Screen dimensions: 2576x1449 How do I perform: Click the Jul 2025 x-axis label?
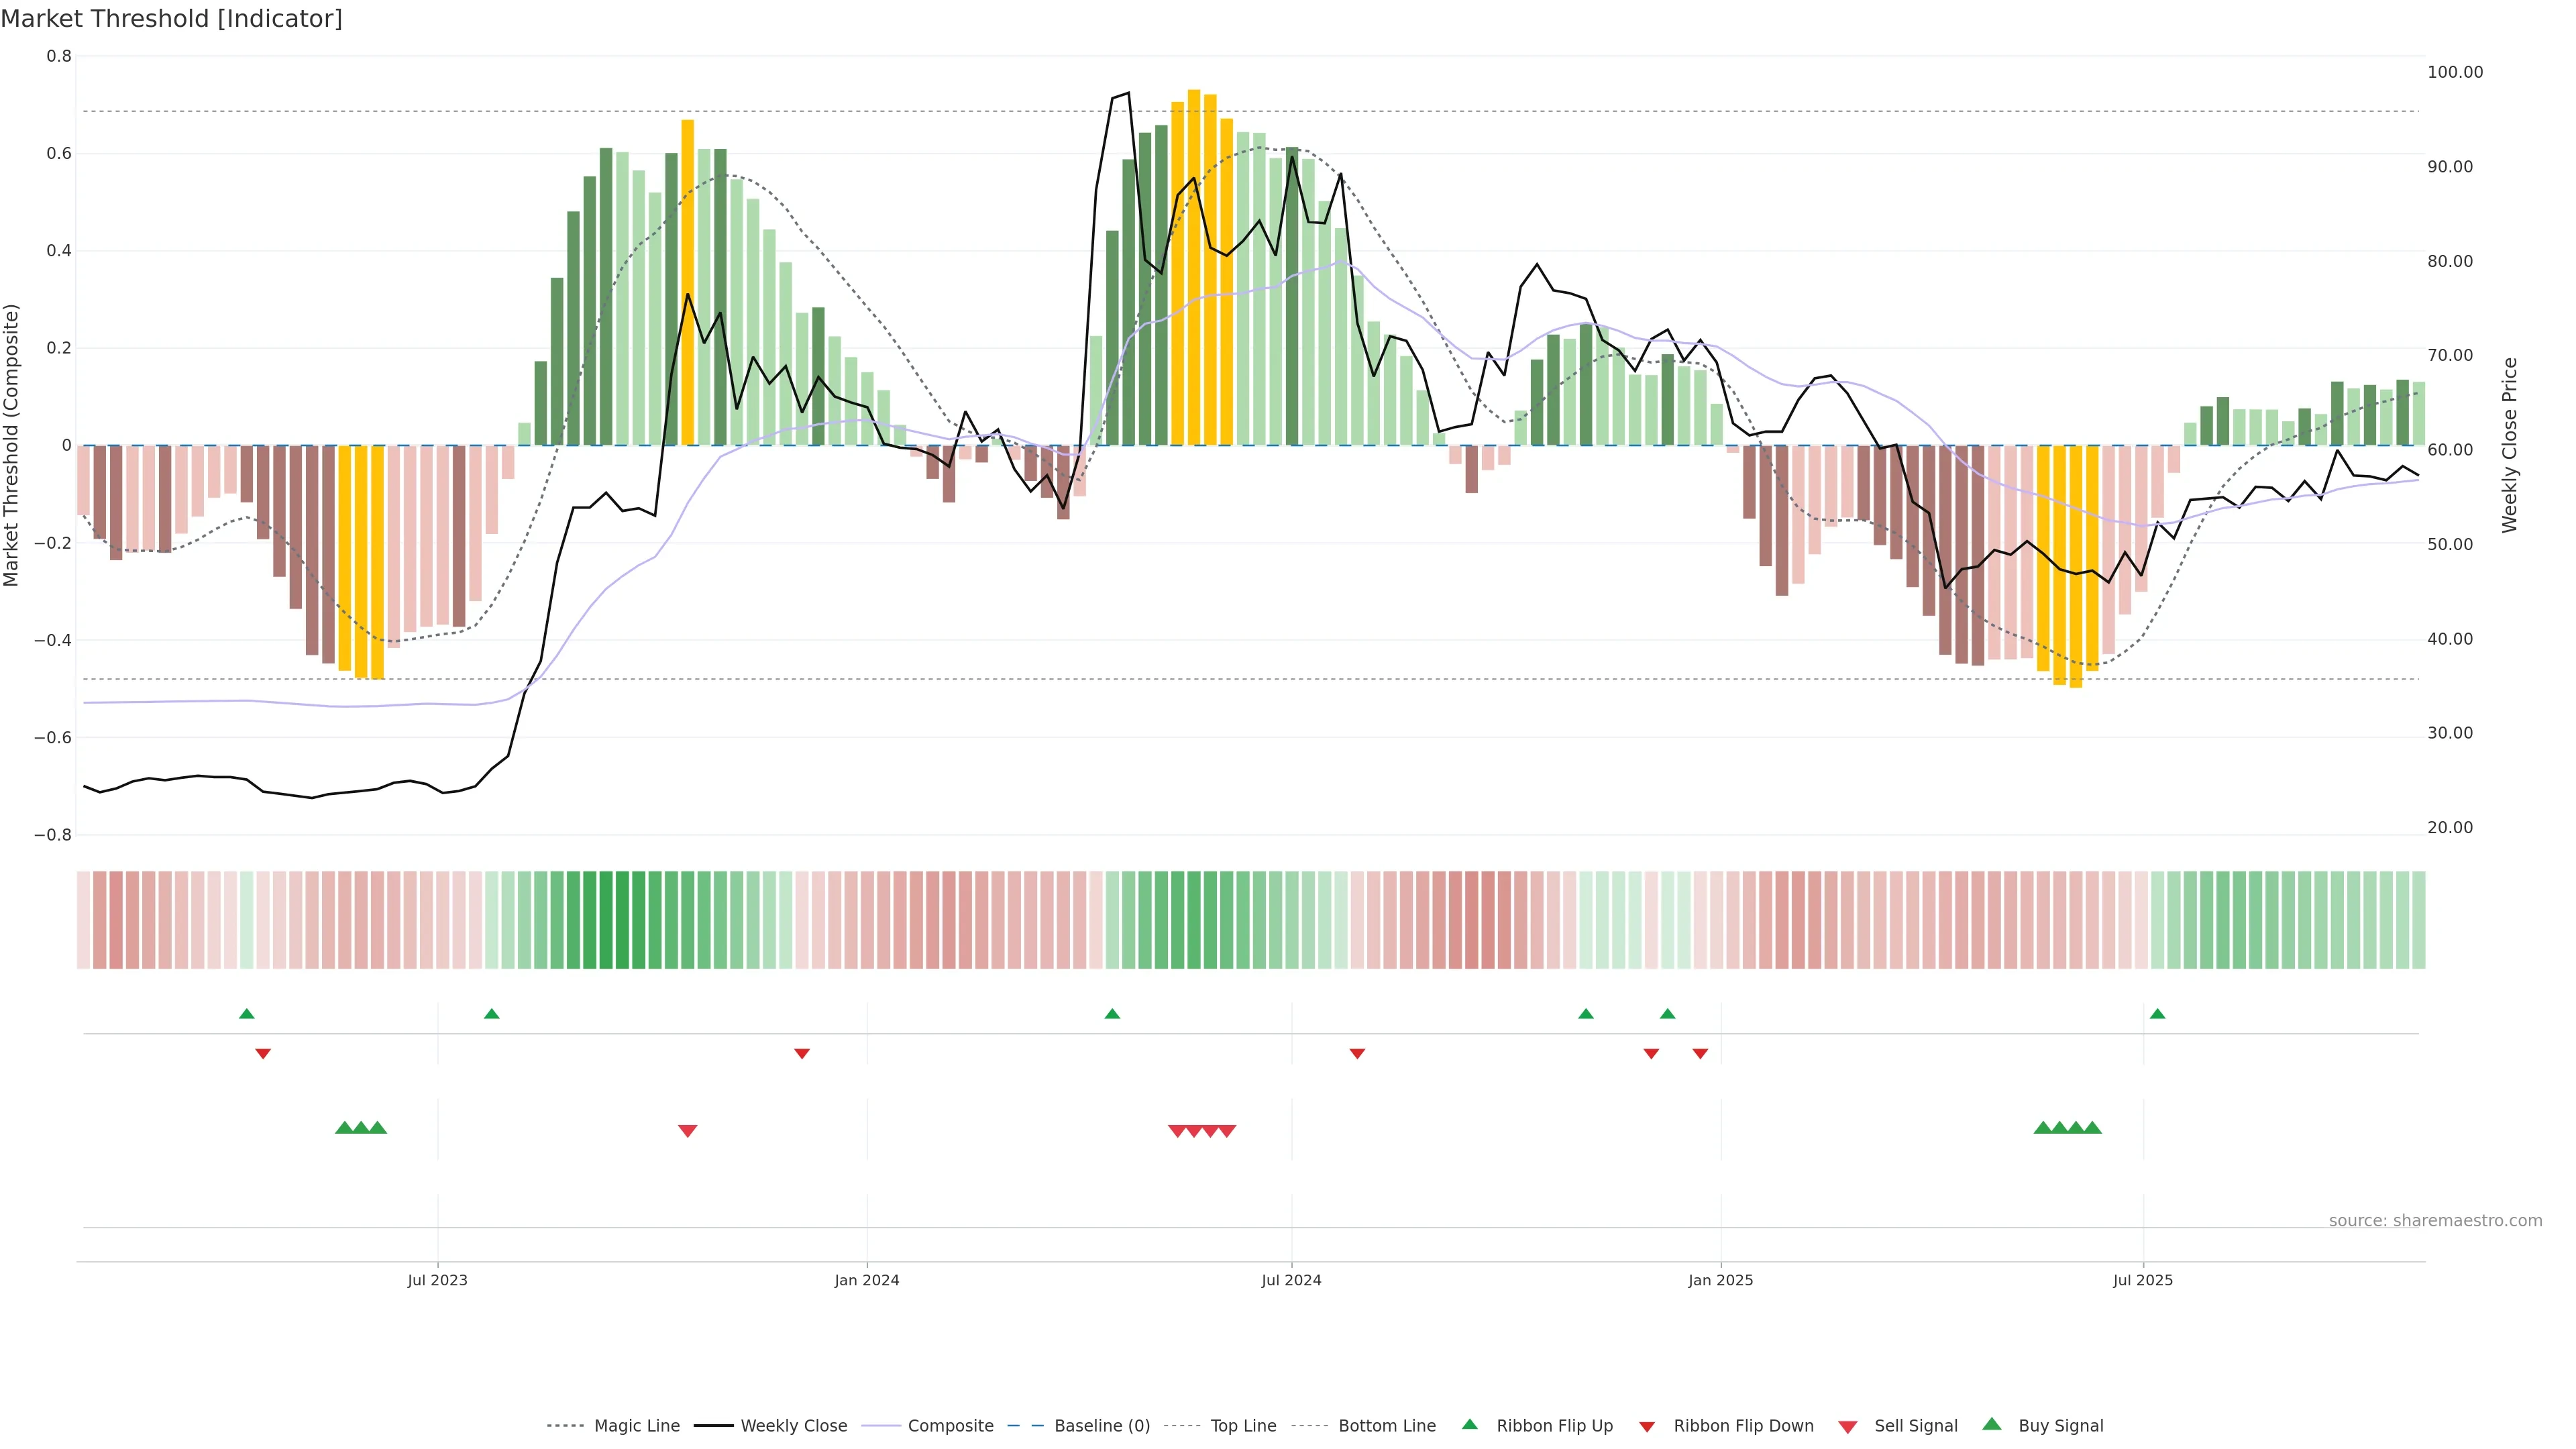point(2143,1280)
